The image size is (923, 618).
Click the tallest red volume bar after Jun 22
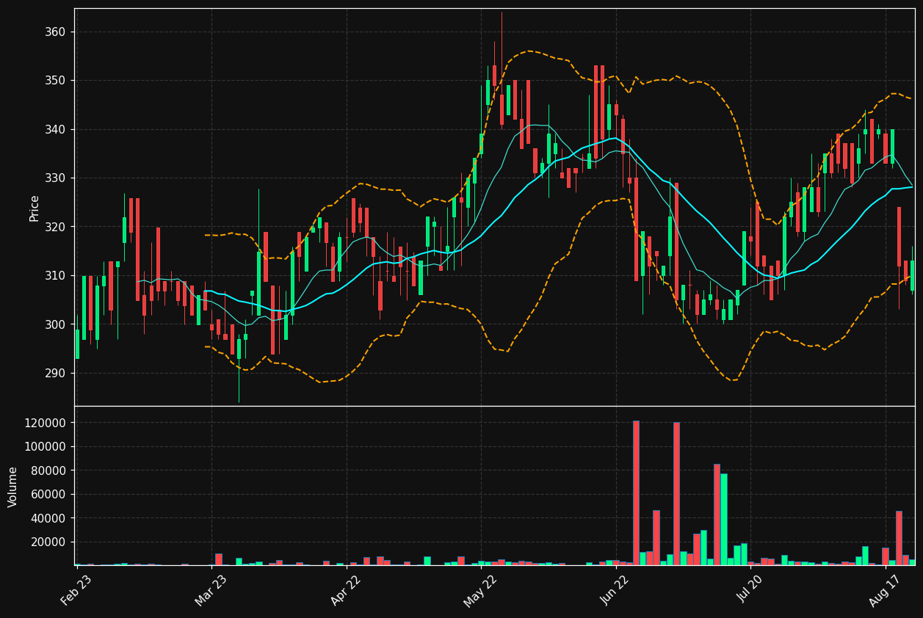pos(636,493)
